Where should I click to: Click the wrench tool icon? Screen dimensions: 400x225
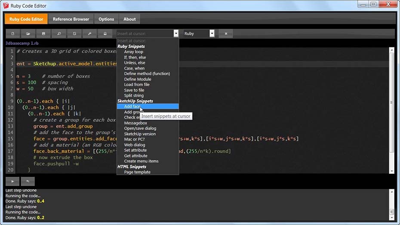pos(89,34)
